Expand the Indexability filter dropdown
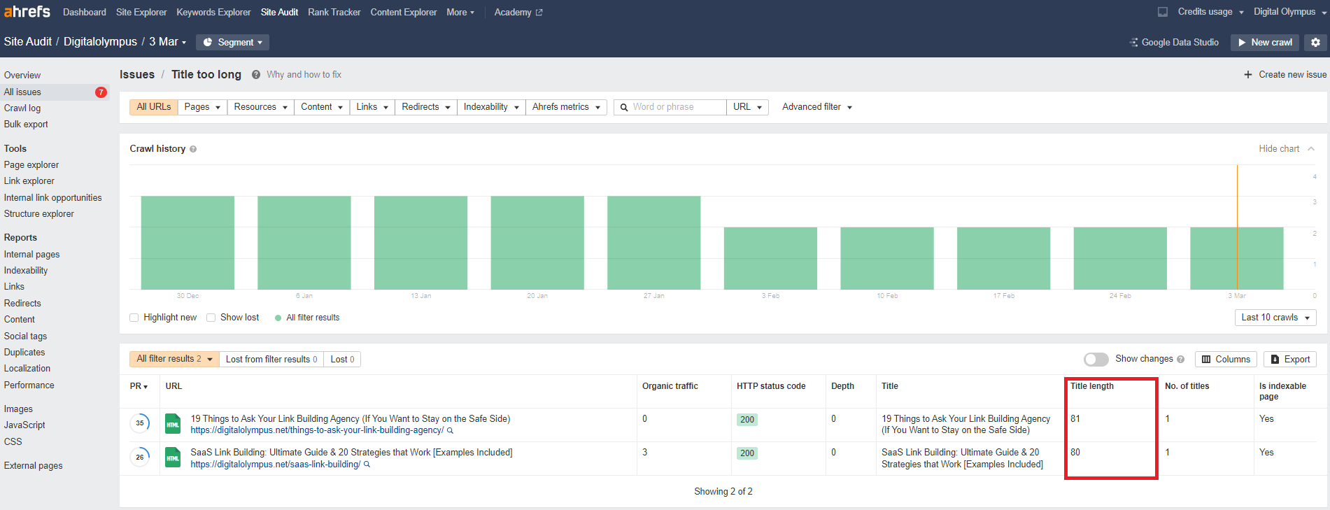Screen dimensions: 1330x510 tap(491, 107)
